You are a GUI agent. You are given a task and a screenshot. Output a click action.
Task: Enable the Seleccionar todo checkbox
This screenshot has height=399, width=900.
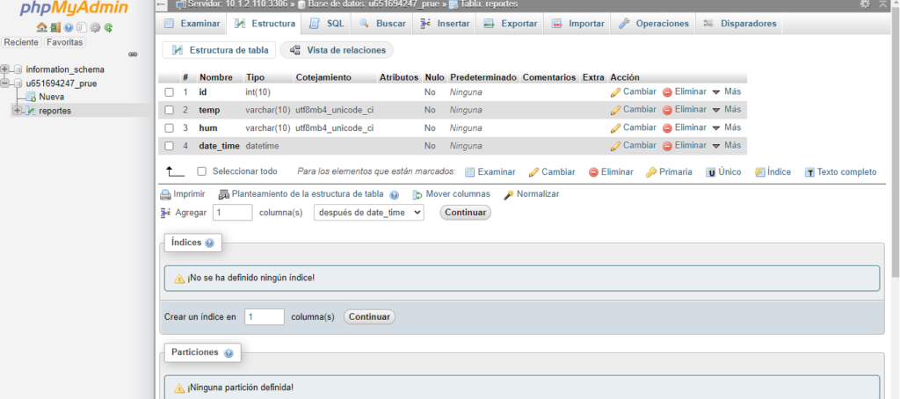(x=202, y=172)
